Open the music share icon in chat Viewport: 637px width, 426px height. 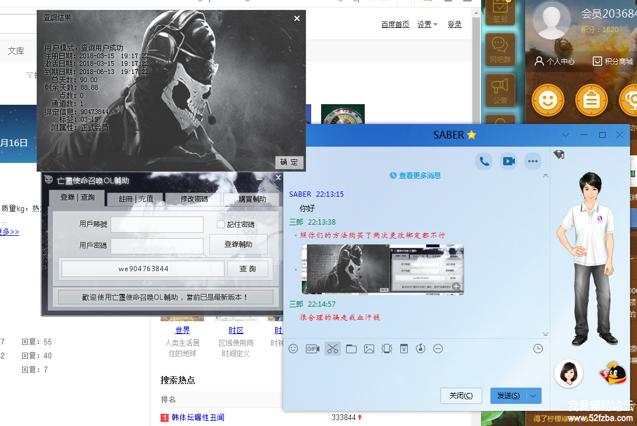[x=421, y=349]
